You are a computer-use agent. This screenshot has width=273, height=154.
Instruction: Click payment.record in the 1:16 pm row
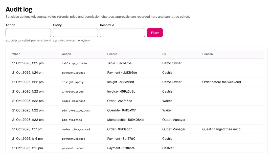click(74, 139)
